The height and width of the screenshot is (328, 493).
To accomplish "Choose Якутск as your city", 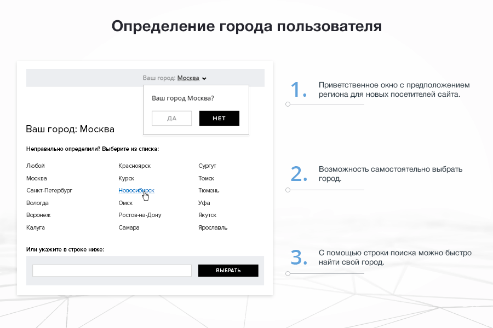I will click(x=207, y=215).
